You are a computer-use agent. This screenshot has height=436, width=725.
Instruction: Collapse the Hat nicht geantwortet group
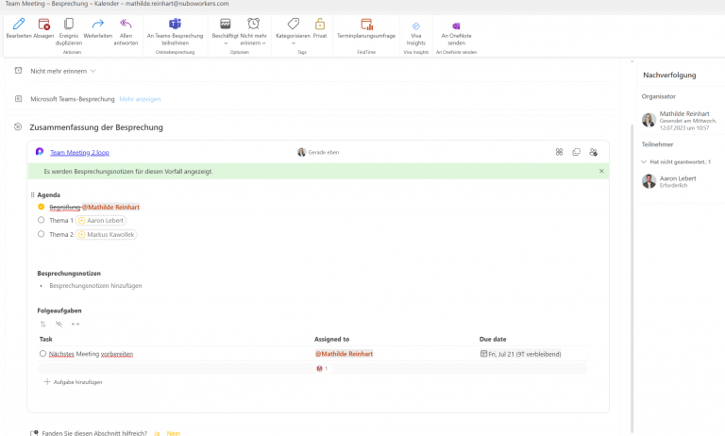644,161
